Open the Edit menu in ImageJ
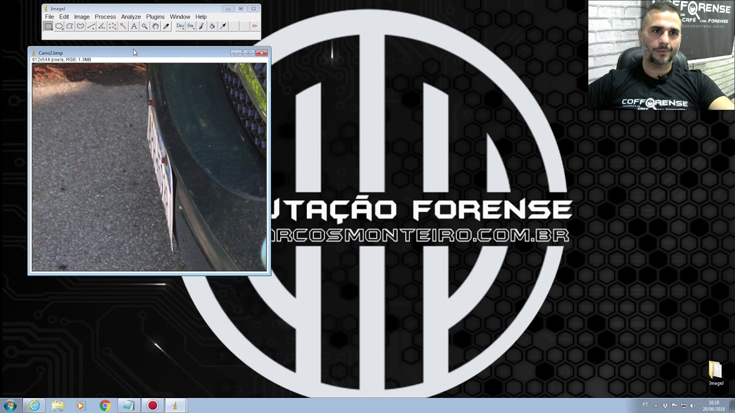This screenshot has height=413, width=735. pyautogui.click(x=64, y=17)
